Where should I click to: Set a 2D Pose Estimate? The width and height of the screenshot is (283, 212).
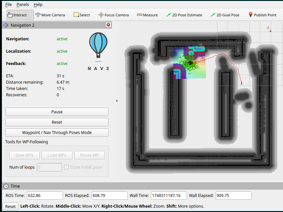pos(184,15)
